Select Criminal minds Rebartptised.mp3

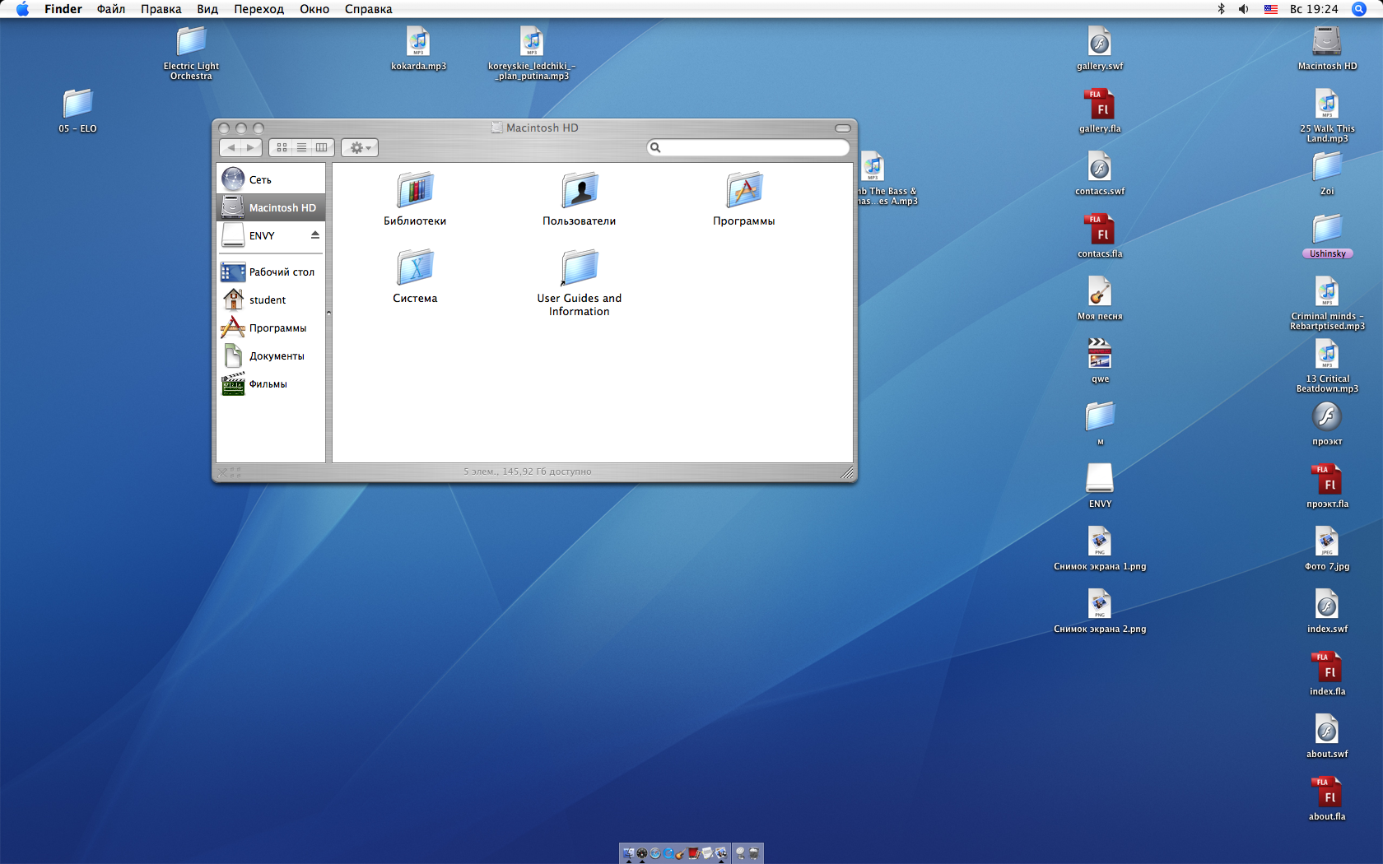pos(1327,303)
